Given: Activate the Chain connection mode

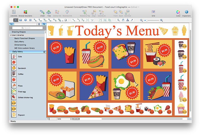Looking at the screenshot, I should pyautogui.click(x=42, y=13).
